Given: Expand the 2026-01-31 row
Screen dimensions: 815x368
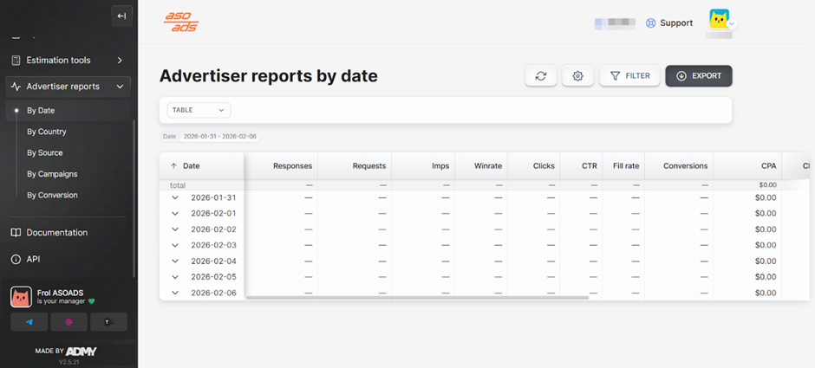Looking at the screenshot, I should tap(175, 197).
